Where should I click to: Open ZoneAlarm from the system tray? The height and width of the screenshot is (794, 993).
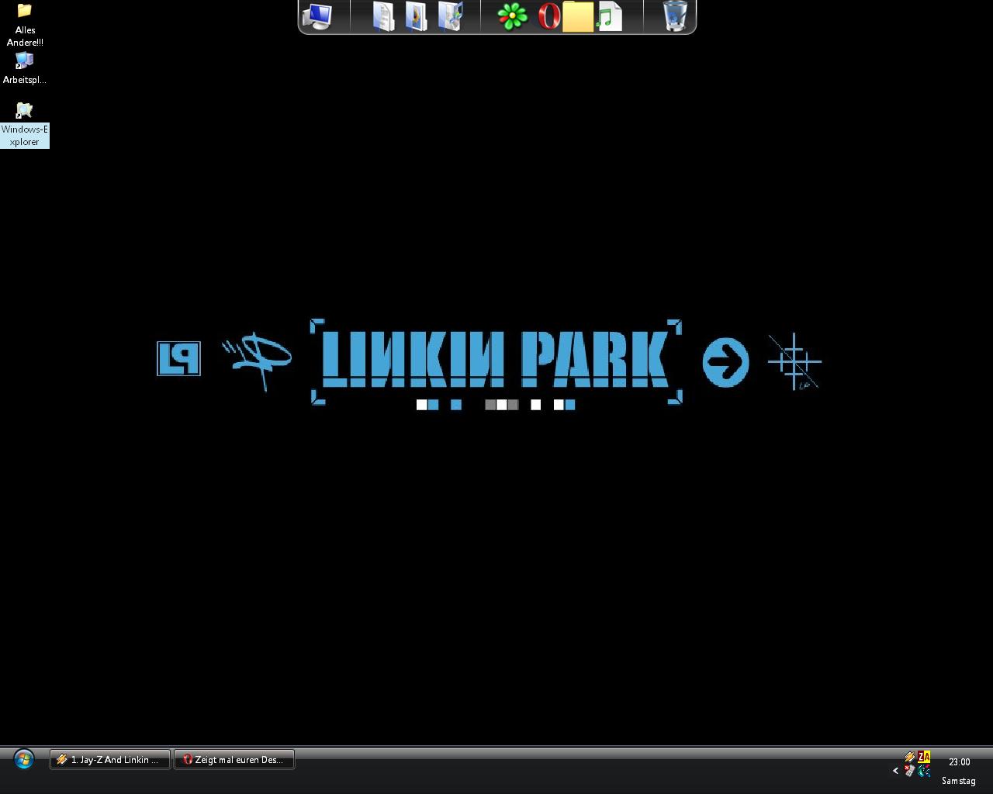tap(924, 758)
